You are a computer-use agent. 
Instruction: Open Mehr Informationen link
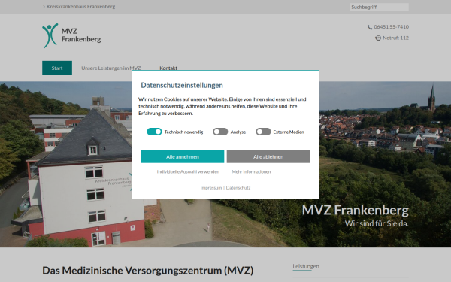click(x=251, y=171)
